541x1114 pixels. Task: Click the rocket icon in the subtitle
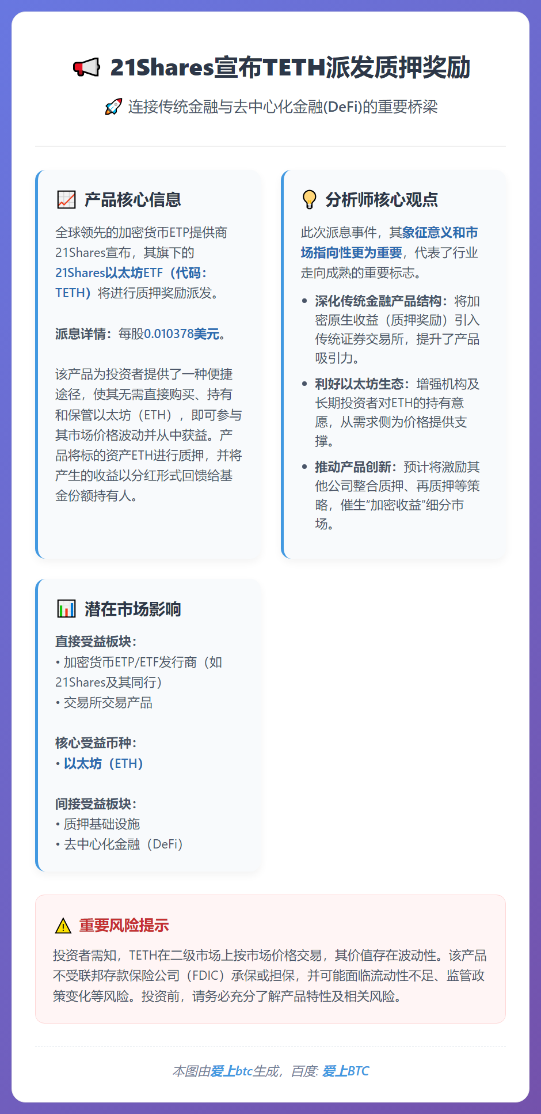[x=113, y=107]
